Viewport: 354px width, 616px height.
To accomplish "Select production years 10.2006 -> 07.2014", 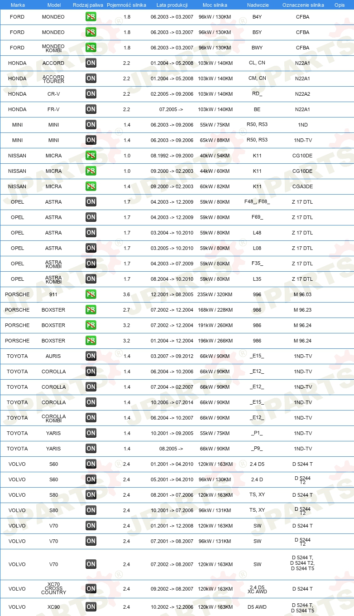I will [x=172, y=402].
